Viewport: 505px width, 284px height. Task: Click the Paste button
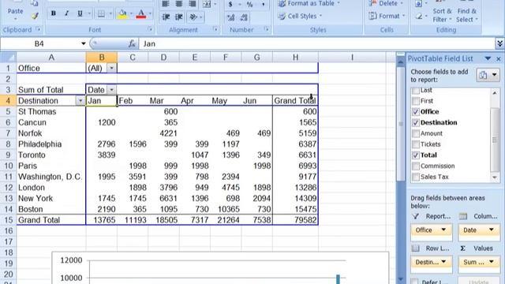pos(15,11)
